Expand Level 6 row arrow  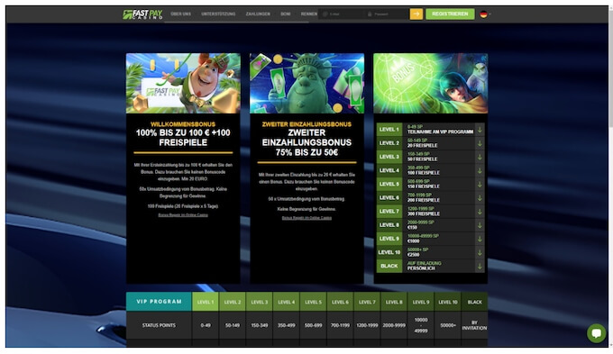click(x=480, y=197)
